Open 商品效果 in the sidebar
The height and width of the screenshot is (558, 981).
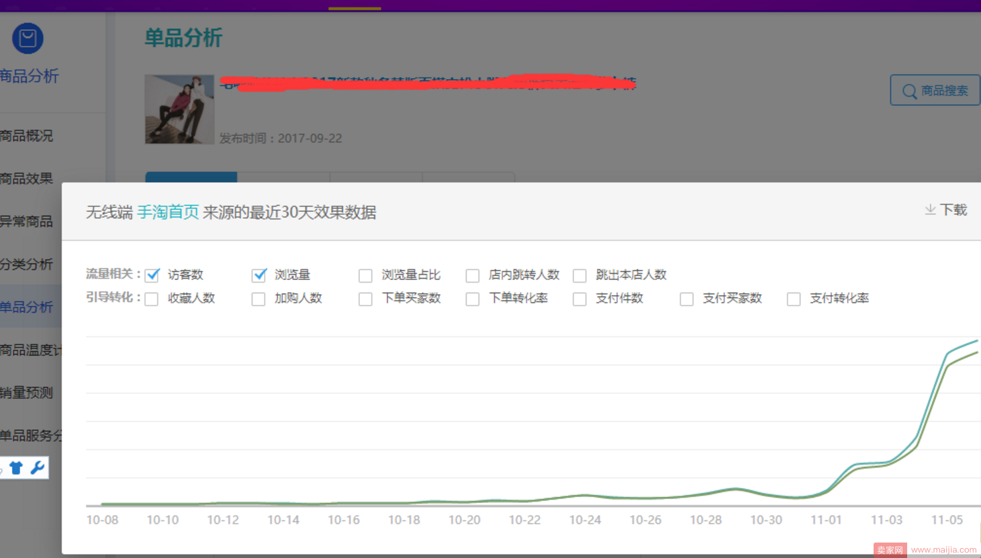[27, 179]
